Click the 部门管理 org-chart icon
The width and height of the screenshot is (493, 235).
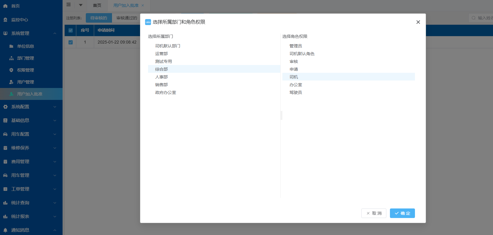click(x=11, y=58)
